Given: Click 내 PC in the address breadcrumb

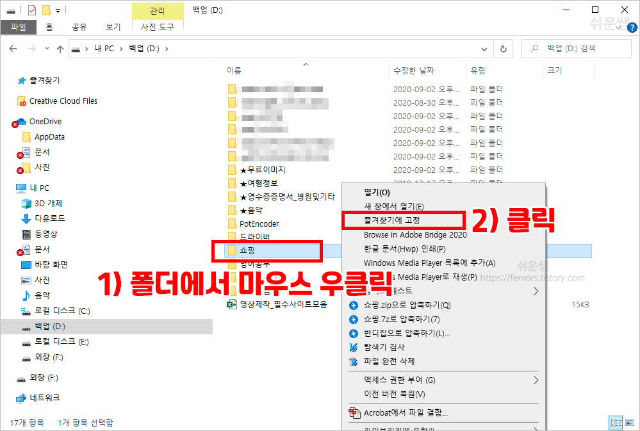Looking at the screenshot, I should coord(104,49).
